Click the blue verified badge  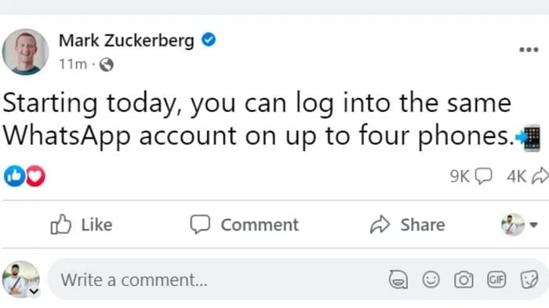click(x=209, y=39)
